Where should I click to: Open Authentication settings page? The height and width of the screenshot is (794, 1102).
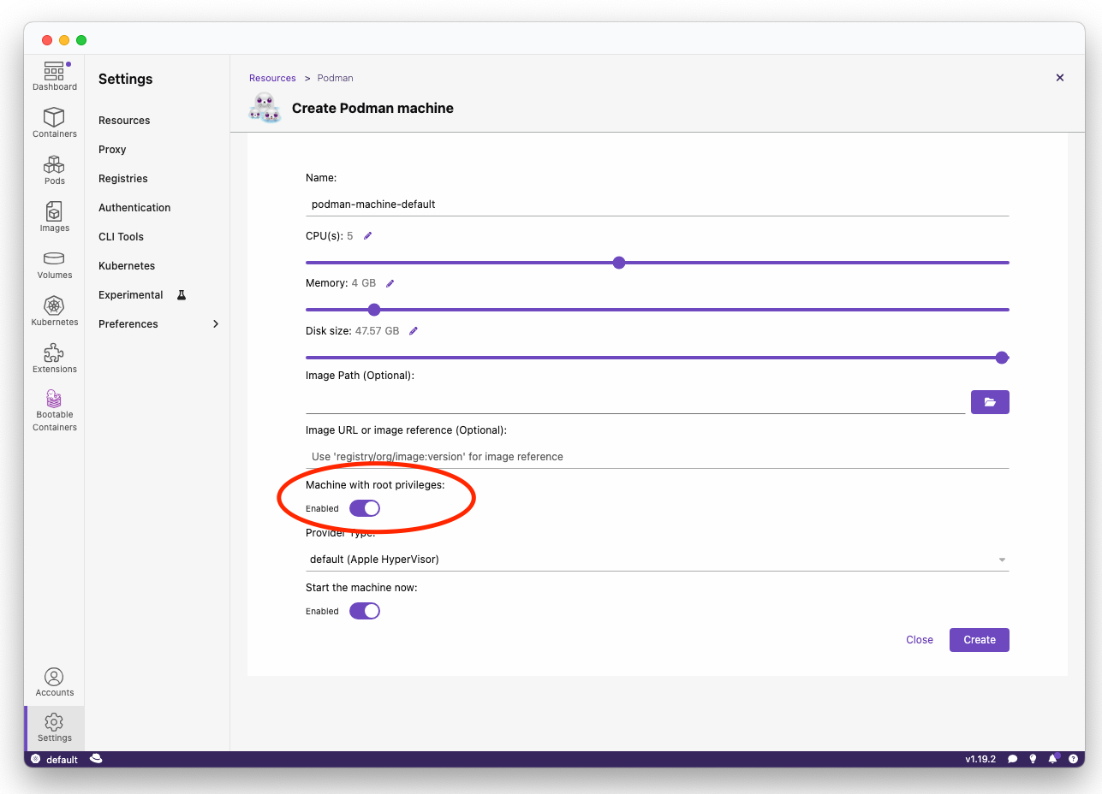pyautogui.click(x=134, y=208)
